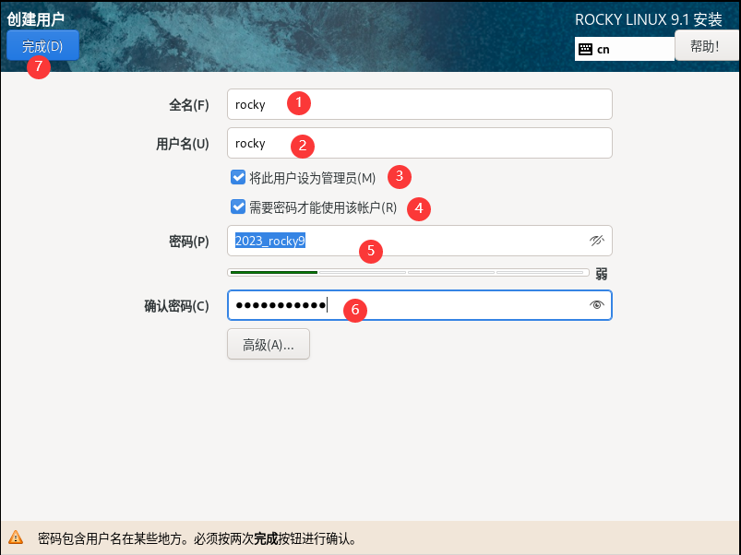Screen dimensions: 741x555
Task: Click the 完成(D) done button
Action: [42, 45]
